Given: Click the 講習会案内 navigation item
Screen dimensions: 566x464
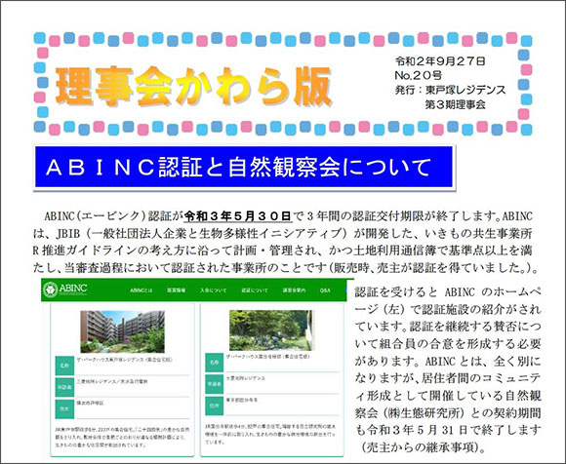Looking at the screenshot, I should (294, 290).
